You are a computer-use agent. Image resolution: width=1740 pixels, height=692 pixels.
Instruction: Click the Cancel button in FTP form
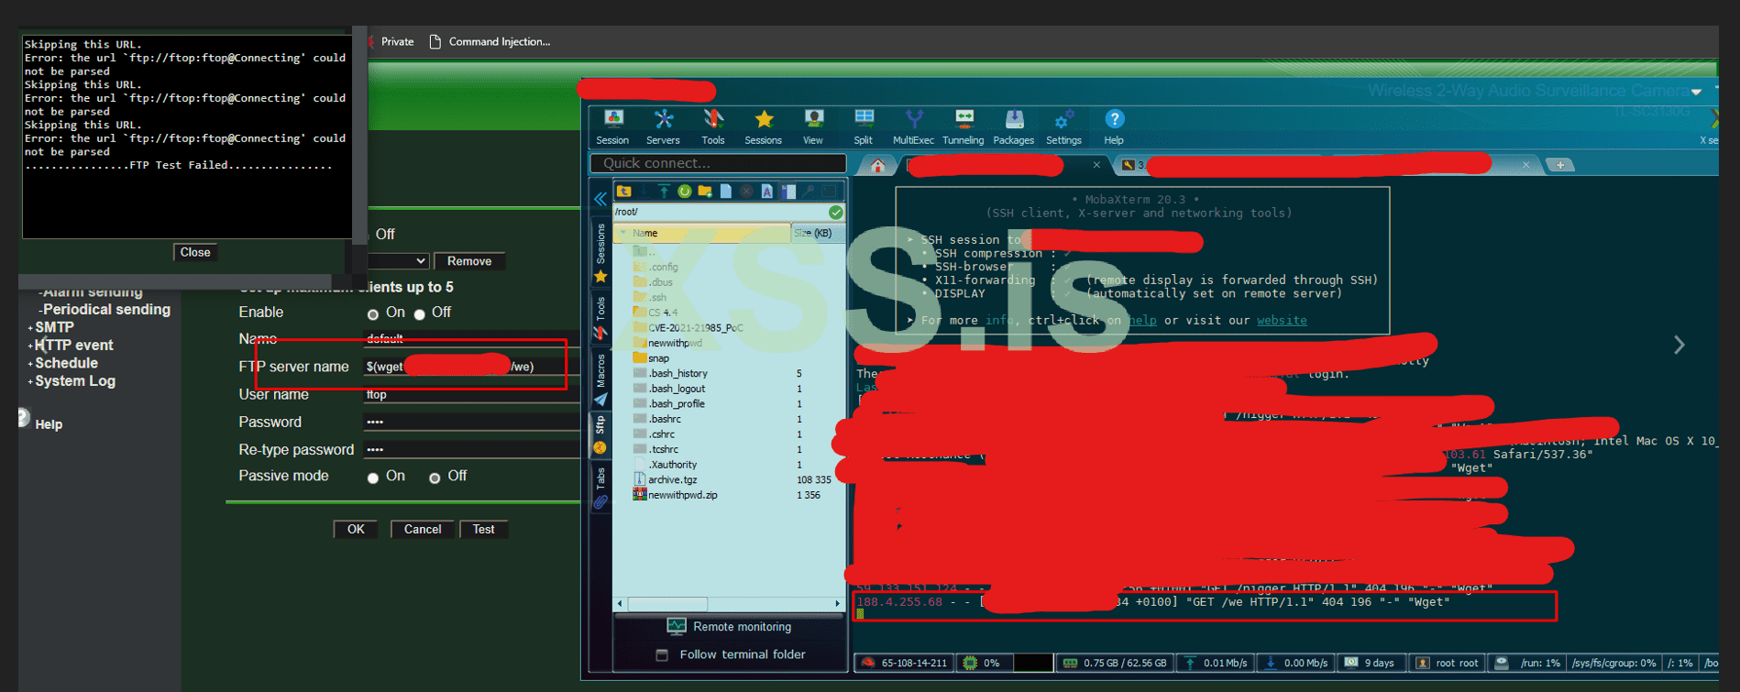423,529
